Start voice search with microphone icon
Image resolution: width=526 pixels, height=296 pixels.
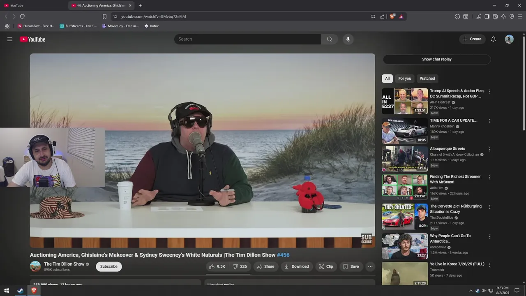(x=348, y=39)
